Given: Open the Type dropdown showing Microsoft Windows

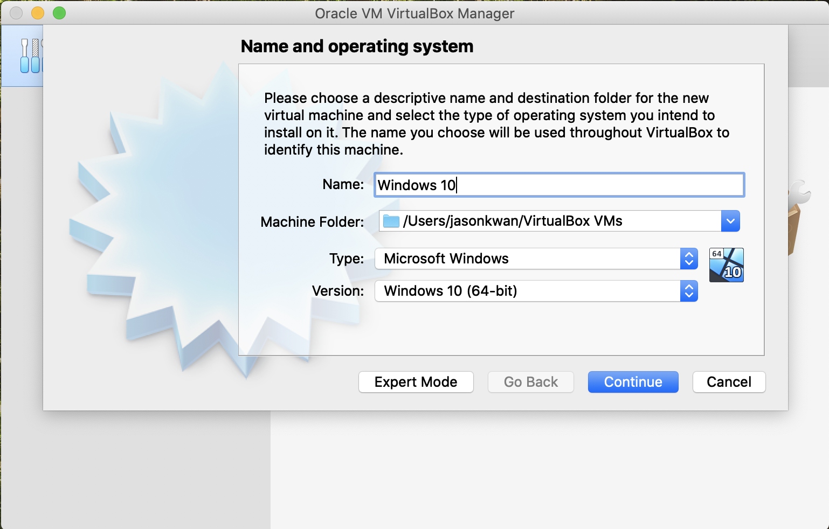Looking at the screenshot, I should click(536, 259).
